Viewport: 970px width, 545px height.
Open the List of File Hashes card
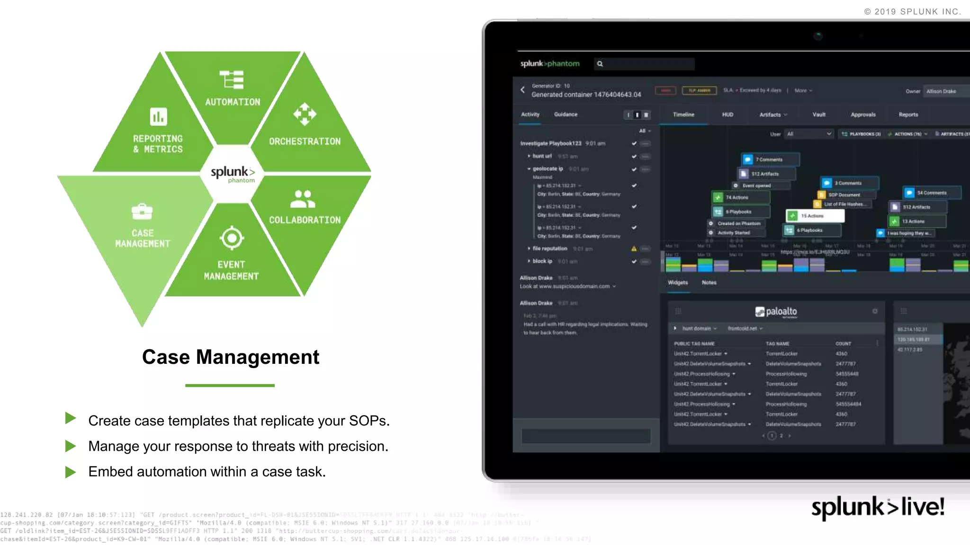(x=842, y=204)
